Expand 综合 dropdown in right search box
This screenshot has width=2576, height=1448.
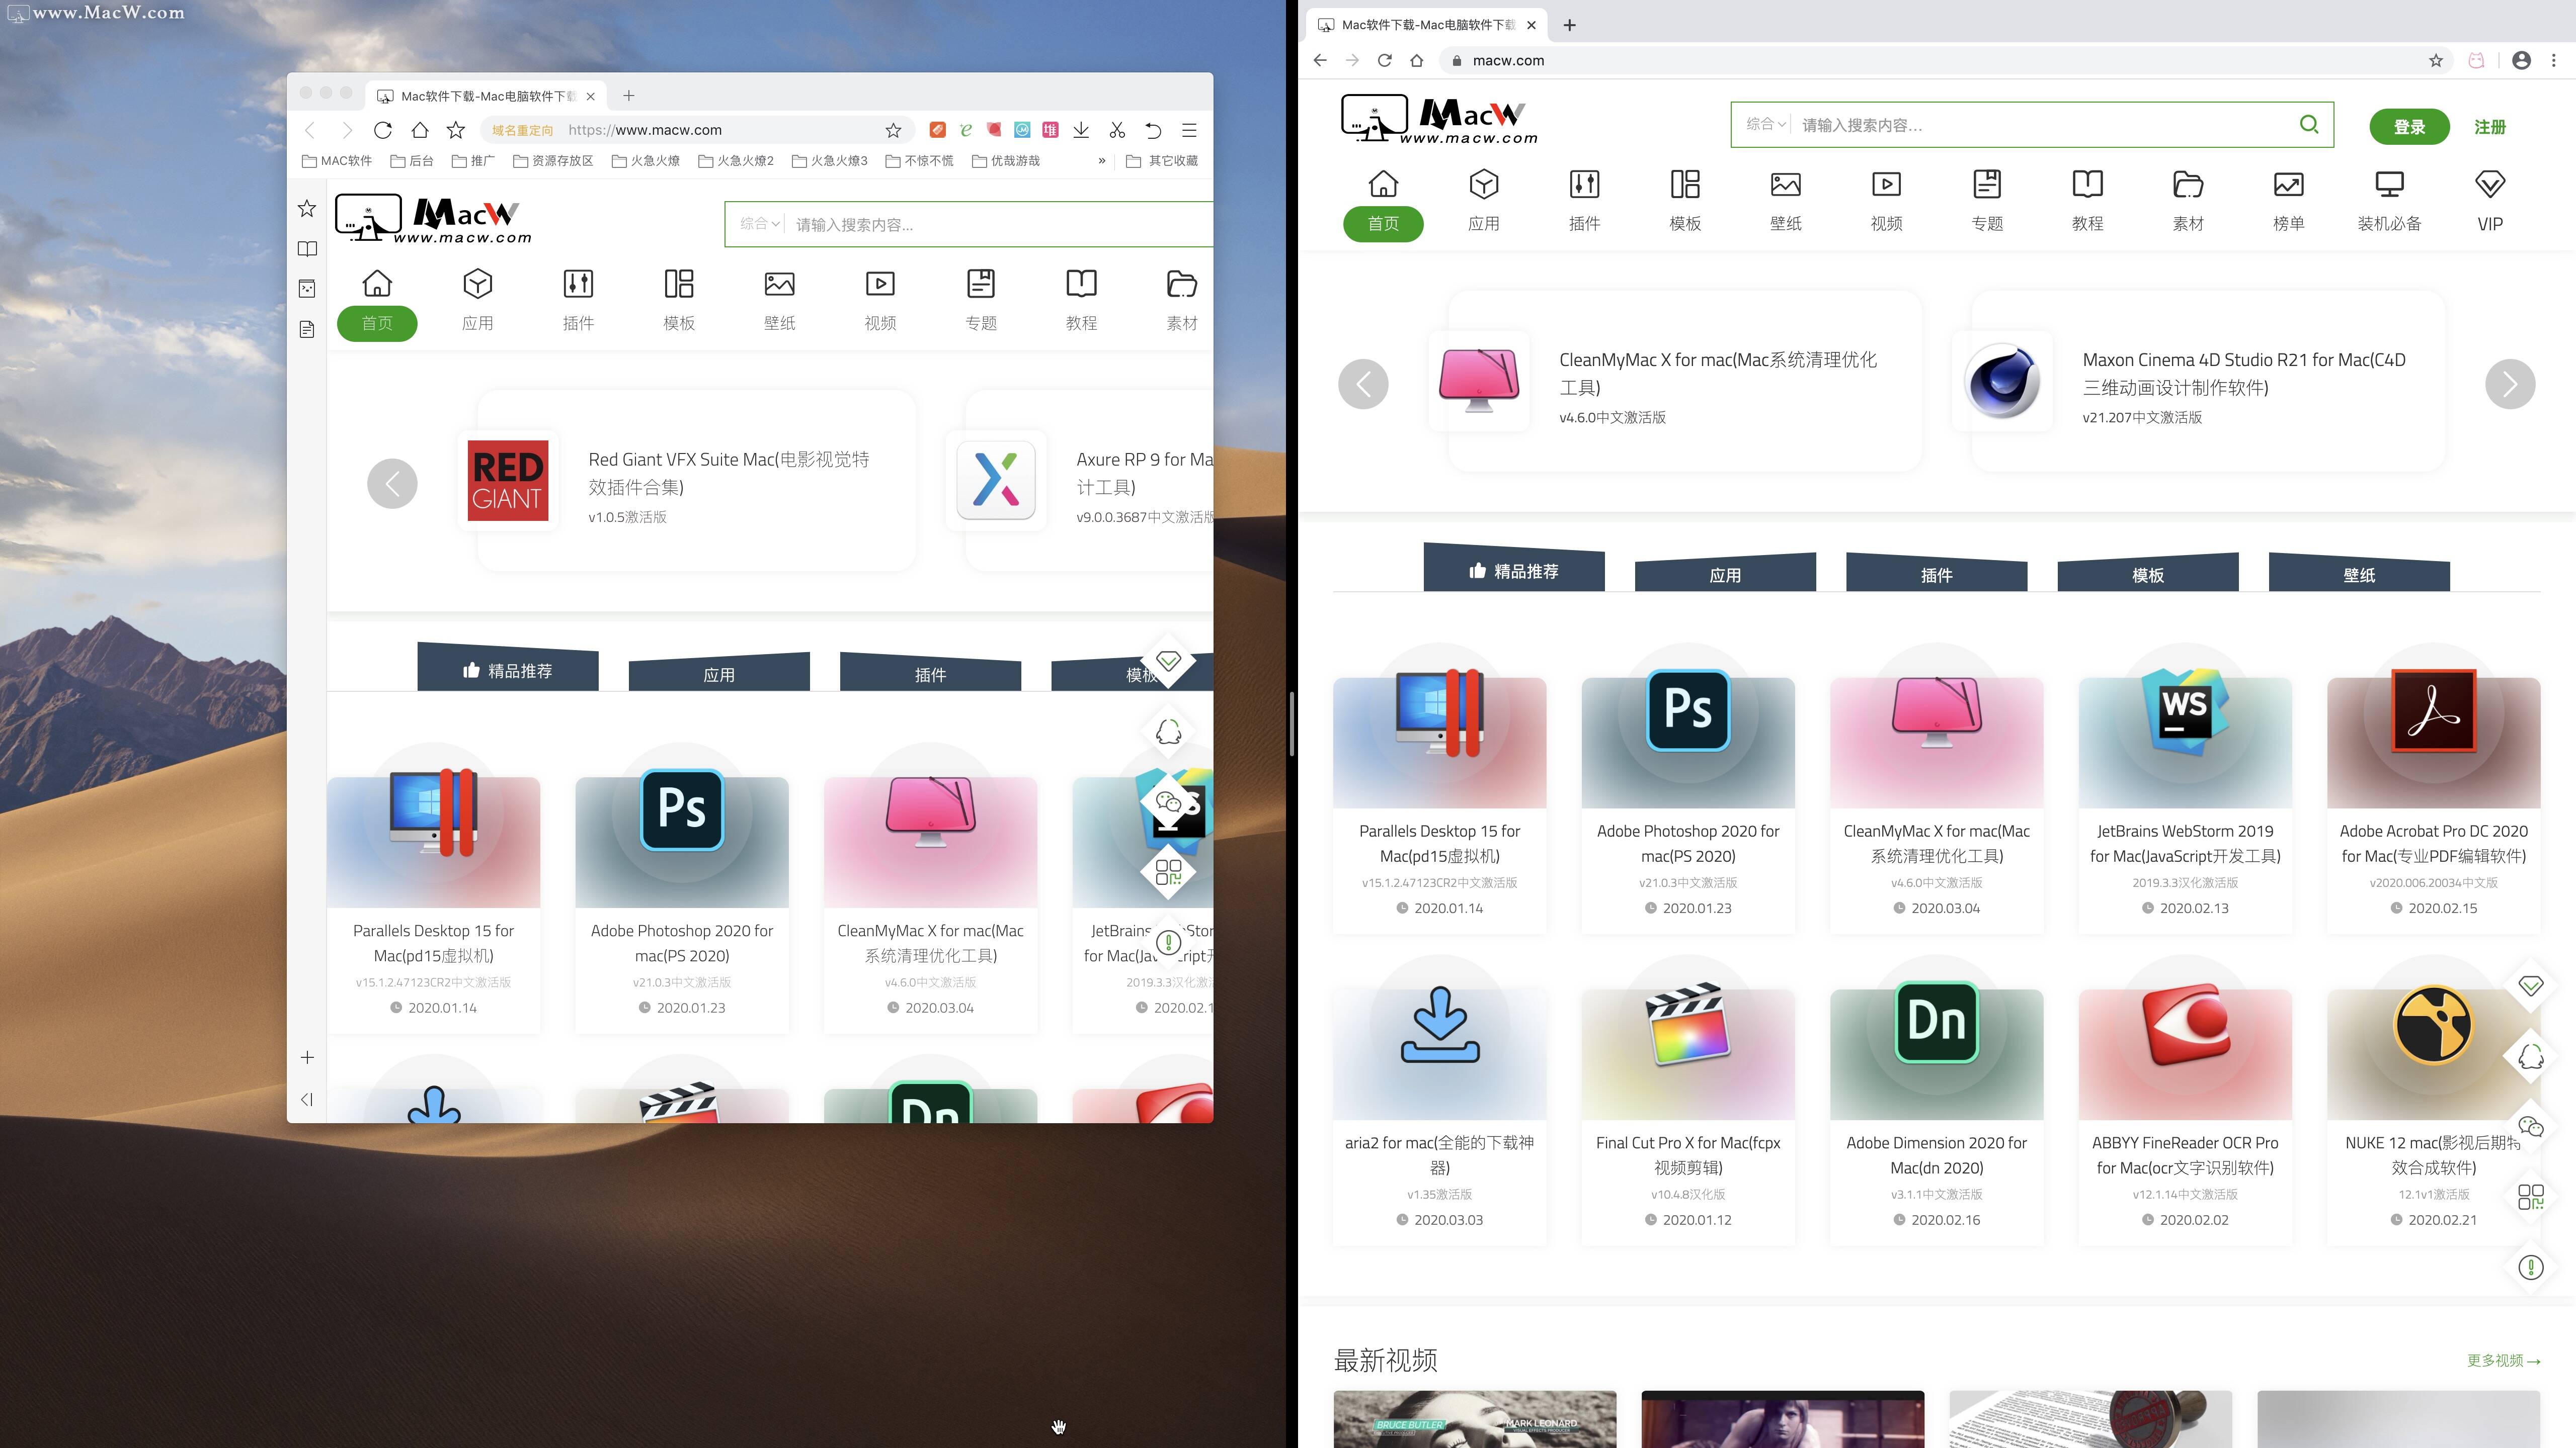point(1765,124)
